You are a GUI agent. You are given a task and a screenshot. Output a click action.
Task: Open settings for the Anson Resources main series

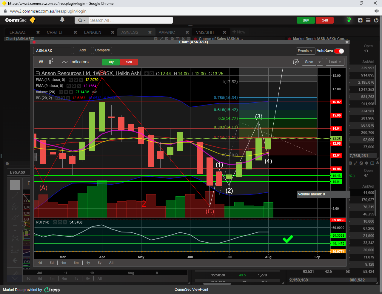[152, 73]
